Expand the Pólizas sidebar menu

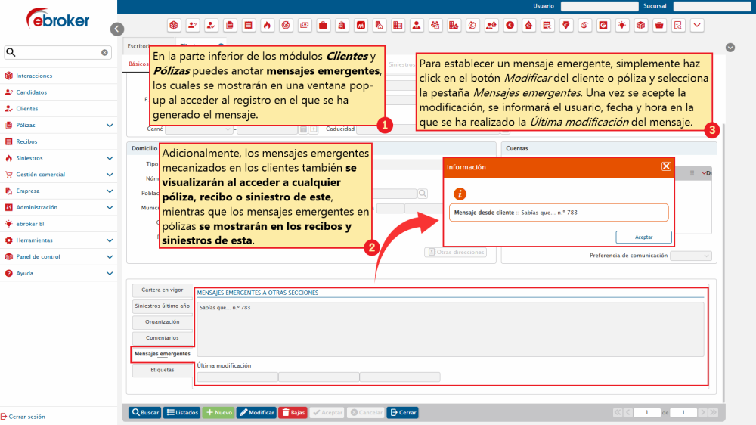point(110,125)
